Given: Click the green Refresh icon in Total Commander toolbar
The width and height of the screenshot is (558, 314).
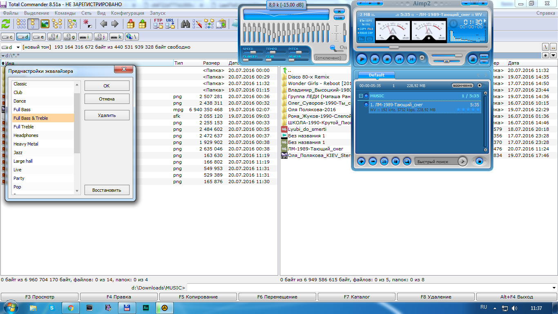Looking at the screenshot, I should 7,24.
